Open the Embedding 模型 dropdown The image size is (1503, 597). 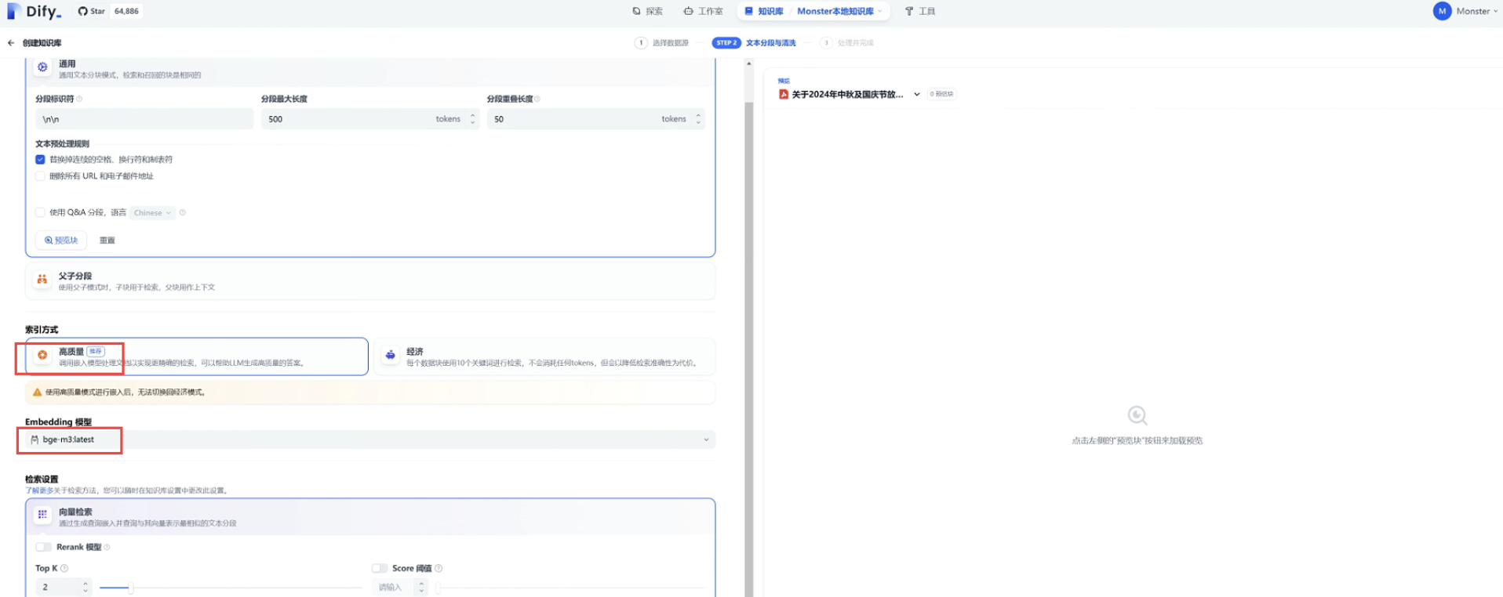click(370, 440)
